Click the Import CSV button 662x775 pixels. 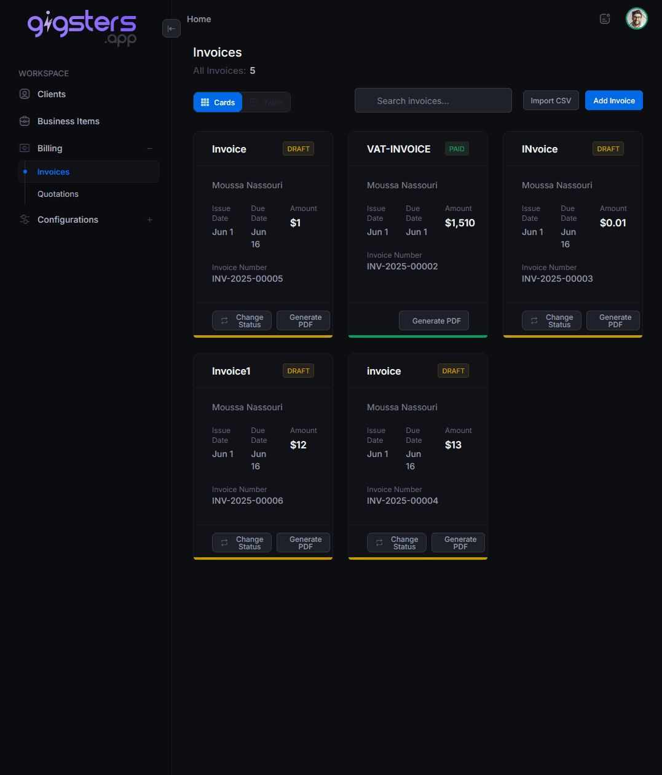coord(551,100)
